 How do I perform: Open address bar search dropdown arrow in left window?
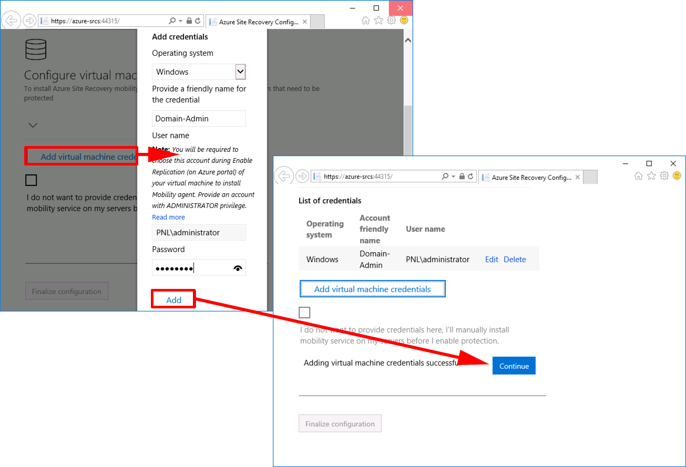point(180,21)
